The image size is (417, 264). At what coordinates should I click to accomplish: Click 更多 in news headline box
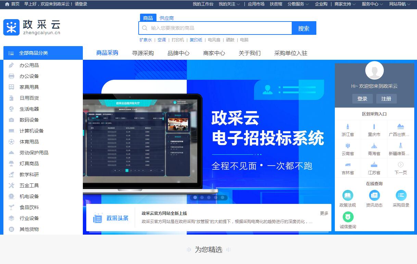pyautogui.click(x=324, y=213)
